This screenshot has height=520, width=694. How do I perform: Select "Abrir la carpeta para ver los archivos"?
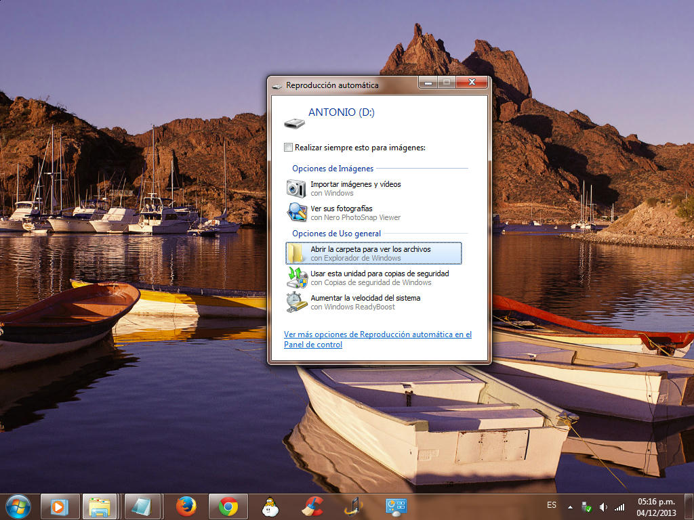pos(370,249)
